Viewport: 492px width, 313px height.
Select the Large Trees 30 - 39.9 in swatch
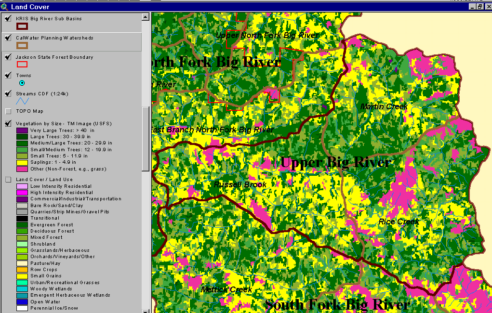tap(22, 137)
